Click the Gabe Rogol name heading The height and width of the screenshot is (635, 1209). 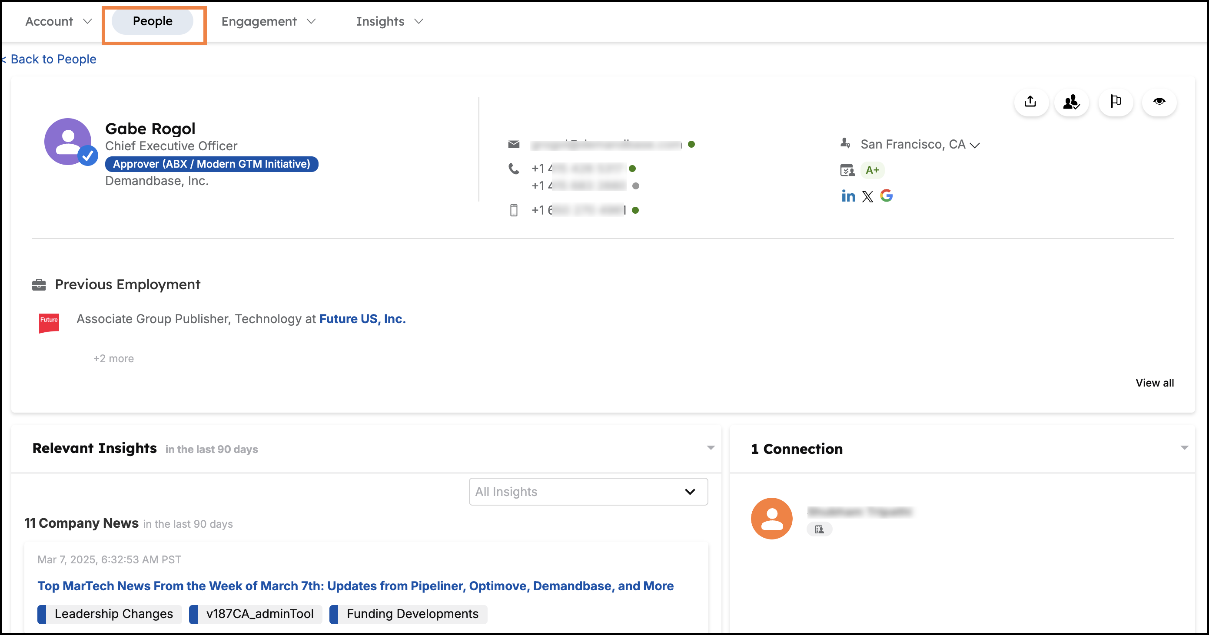[150, 129]
